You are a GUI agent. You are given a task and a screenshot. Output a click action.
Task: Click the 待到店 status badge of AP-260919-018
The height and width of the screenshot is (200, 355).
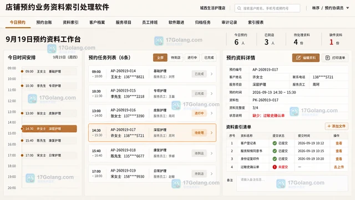pos(199,153)
